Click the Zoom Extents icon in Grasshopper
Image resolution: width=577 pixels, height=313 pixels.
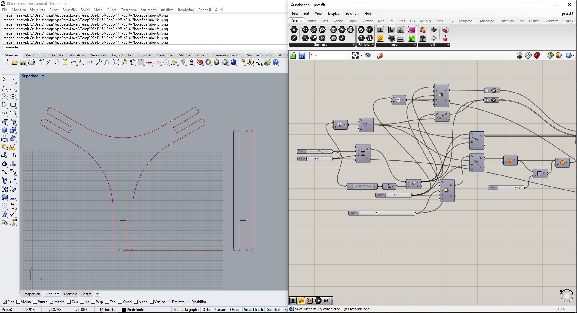pyautogui.click(x=355, y=55)
